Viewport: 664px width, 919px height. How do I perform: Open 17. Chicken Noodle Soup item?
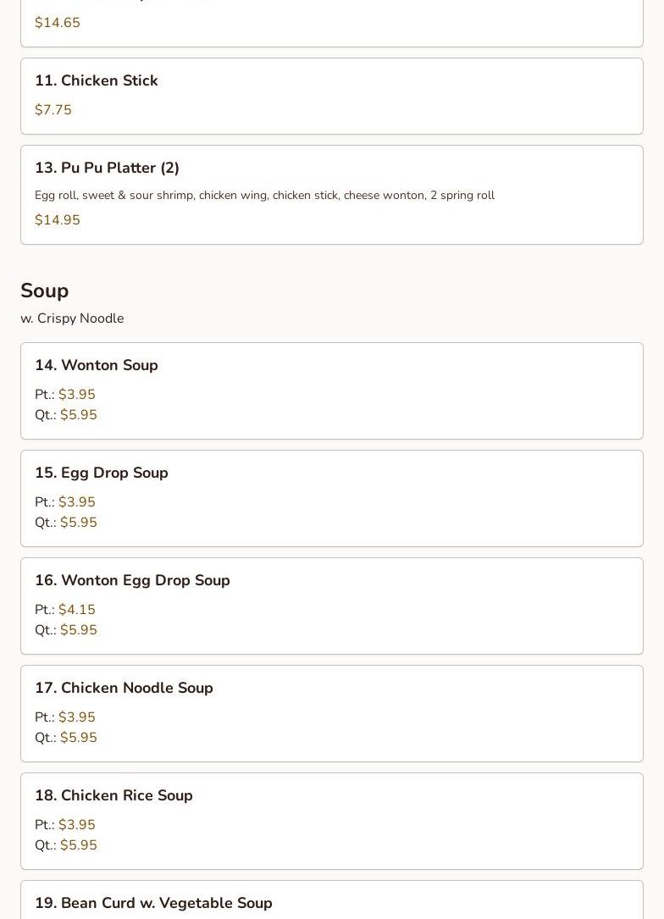pos(124,689)
